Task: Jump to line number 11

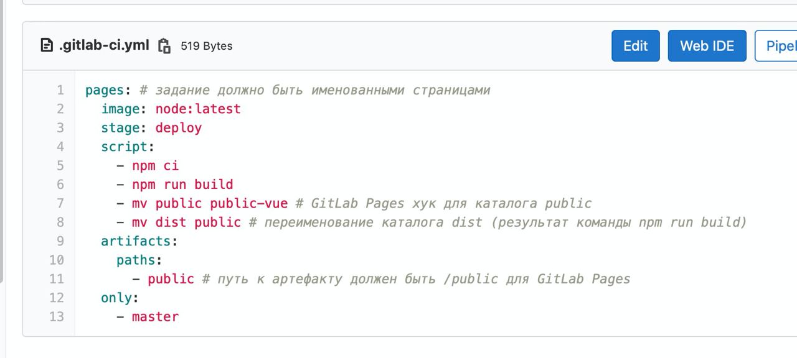Action: [57, 279]
